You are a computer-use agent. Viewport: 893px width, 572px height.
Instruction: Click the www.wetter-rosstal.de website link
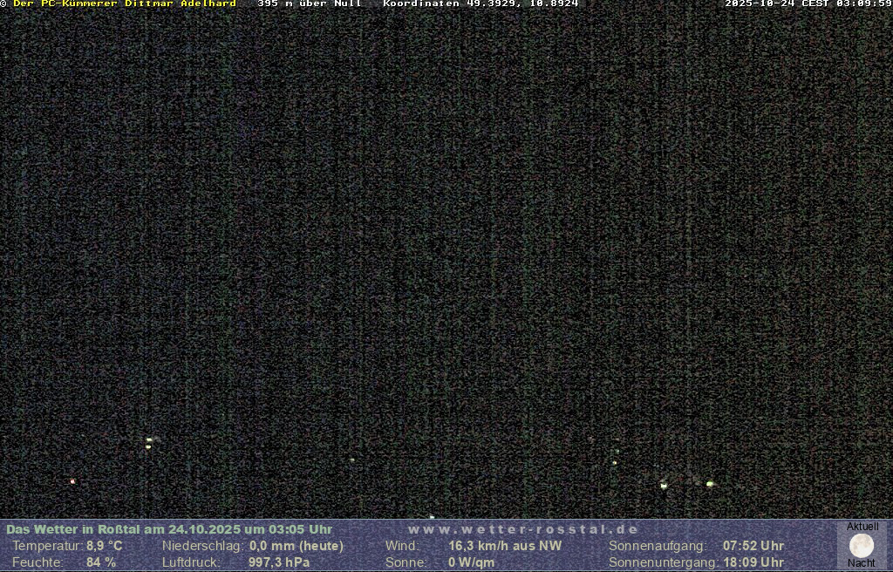pos(523,529)
